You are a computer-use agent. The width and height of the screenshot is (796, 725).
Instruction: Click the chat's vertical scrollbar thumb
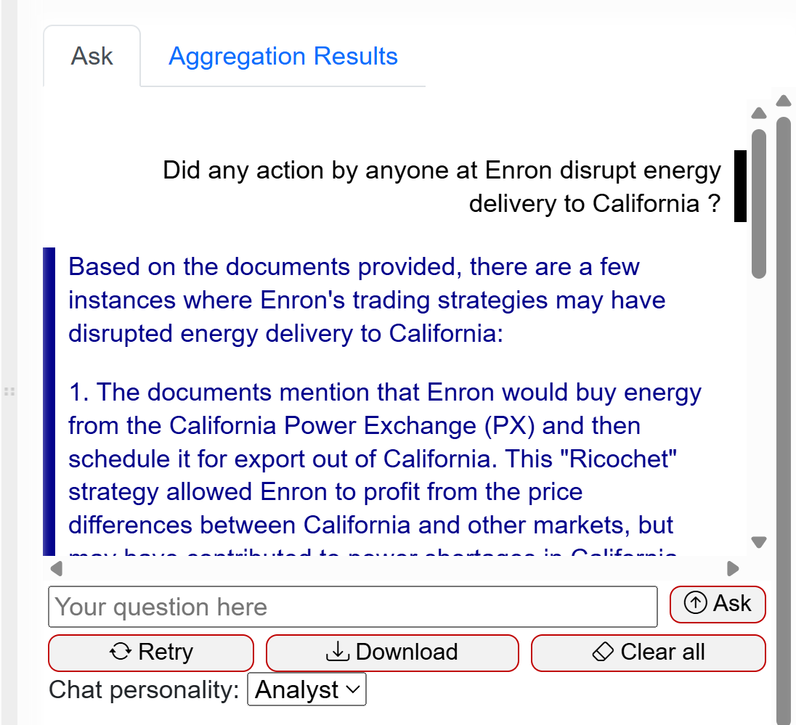tap(759, 203)
